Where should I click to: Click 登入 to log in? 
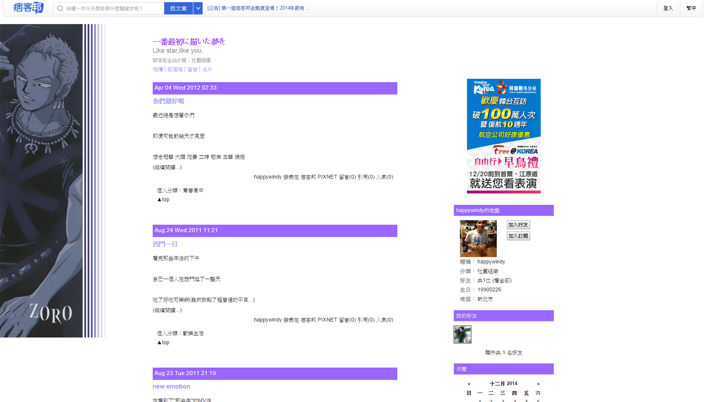pos(668,8)
